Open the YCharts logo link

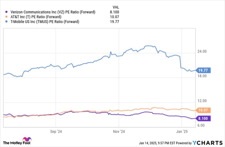tap(208, 143)
